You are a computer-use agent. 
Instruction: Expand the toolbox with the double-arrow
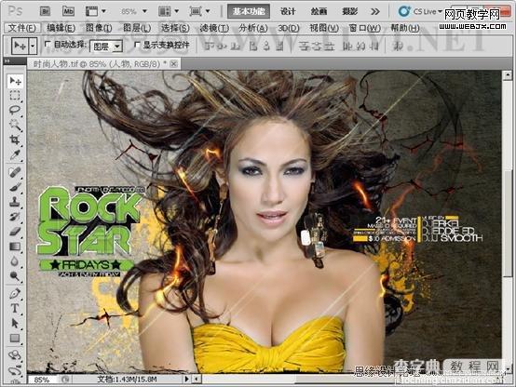click(7, 61)
